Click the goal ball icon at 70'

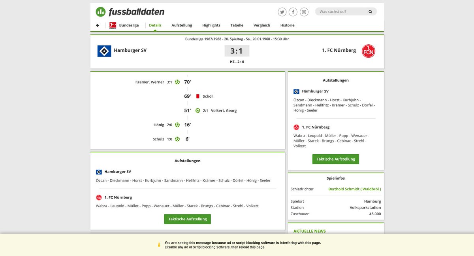[177, 82]
